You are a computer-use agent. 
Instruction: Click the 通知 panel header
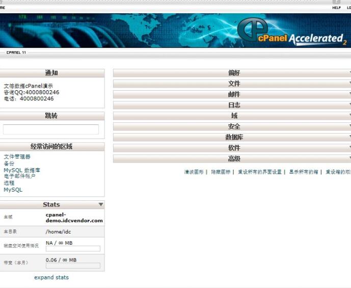click(x=51, y=73)
